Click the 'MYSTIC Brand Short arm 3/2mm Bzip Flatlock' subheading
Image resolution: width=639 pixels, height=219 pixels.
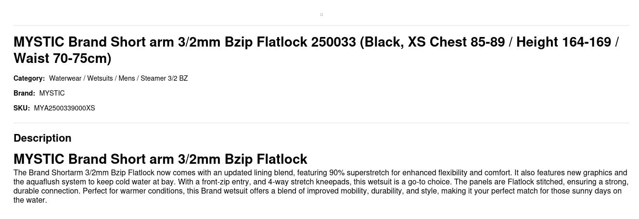[x=160, y=159]
